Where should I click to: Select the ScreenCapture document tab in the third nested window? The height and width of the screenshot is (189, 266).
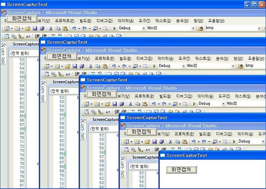click(x=105, y=120)
